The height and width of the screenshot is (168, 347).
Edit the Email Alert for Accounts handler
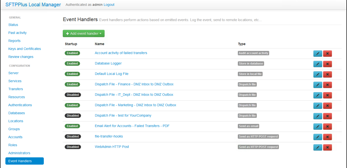[x=317, y=126]
